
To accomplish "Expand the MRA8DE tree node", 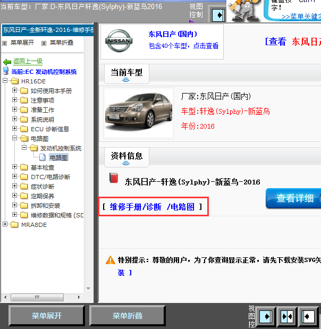I will (5, 224).
